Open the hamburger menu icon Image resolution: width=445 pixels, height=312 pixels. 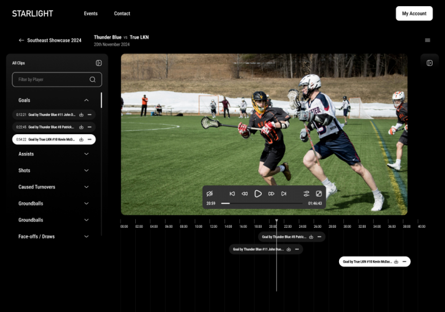point(428,41)
